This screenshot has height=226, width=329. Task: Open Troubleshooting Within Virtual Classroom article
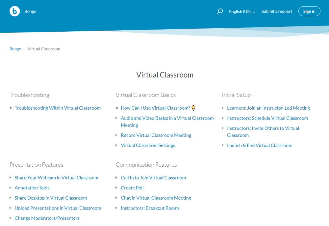tap(58, 108)
